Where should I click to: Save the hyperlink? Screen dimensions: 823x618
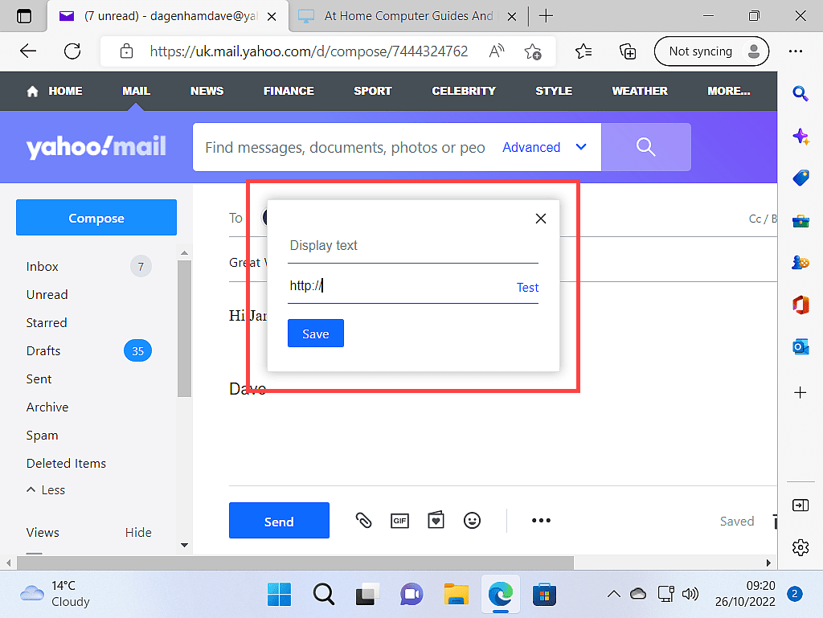tap(315, 333)
